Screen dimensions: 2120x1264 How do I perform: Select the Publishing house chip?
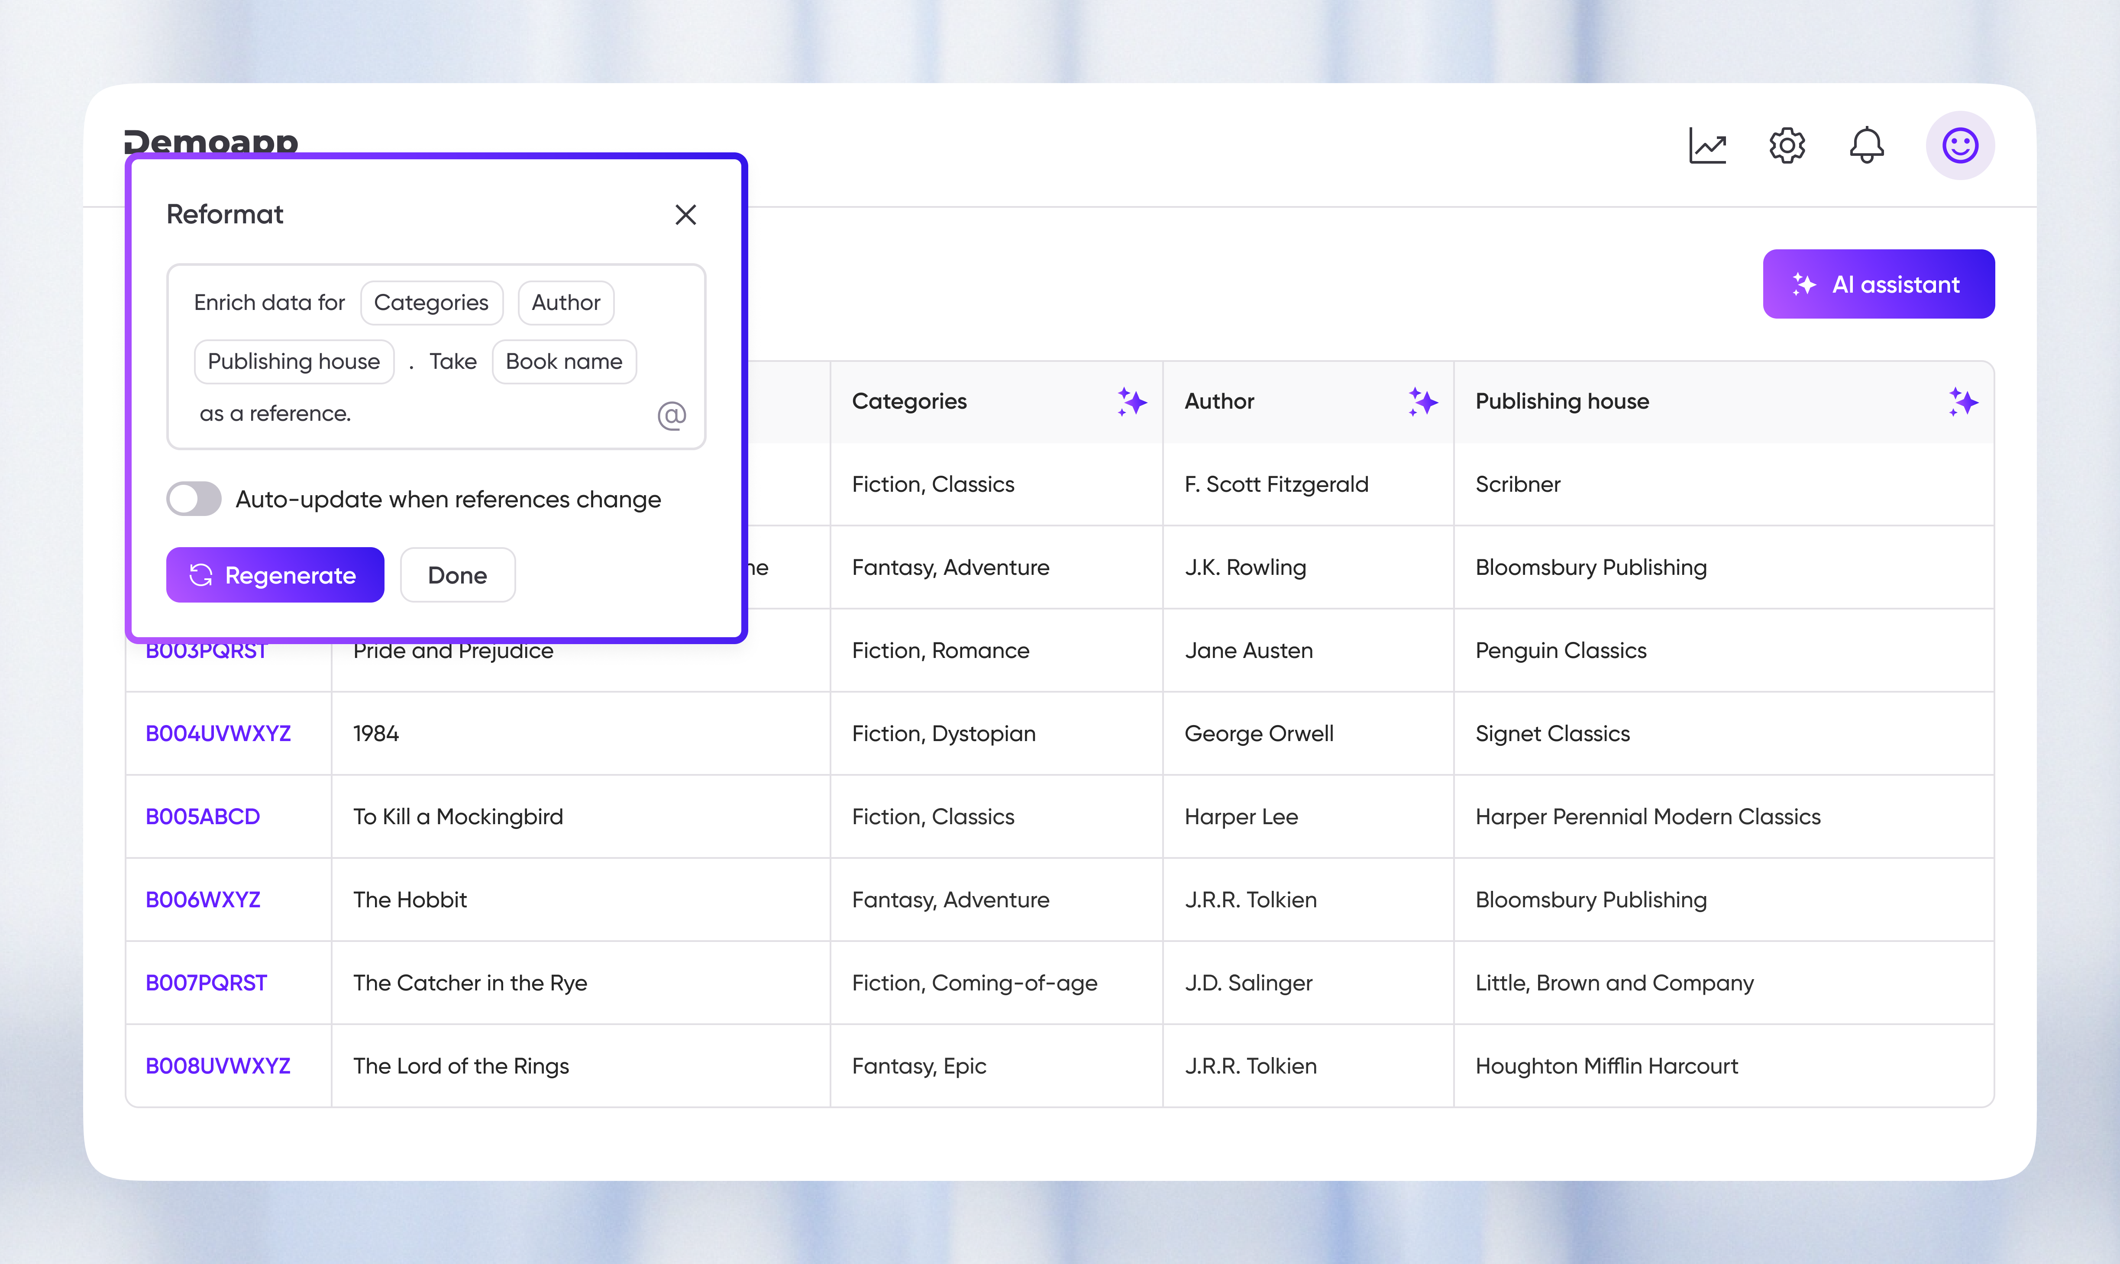click(x=293, y=361)
